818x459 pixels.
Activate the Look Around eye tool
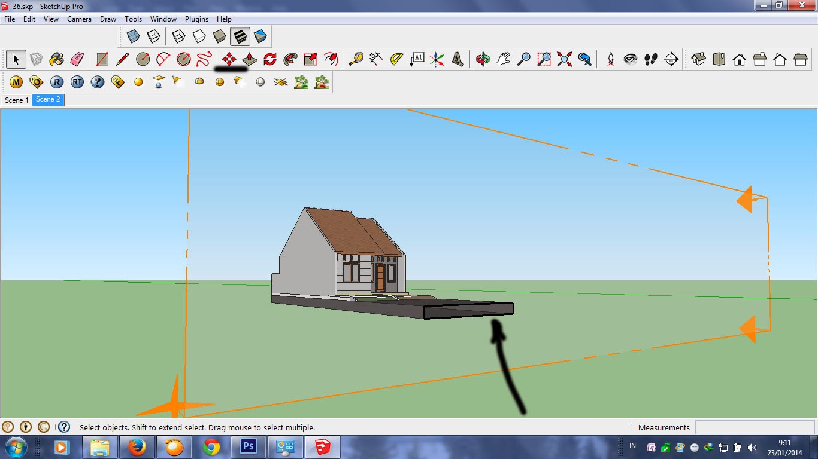pos(630,59)
